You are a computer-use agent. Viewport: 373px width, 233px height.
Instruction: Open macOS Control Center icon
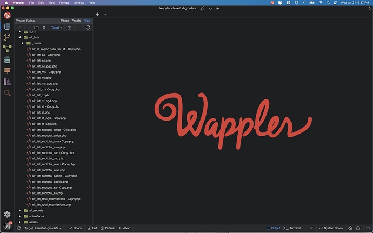tap(335, 3)
